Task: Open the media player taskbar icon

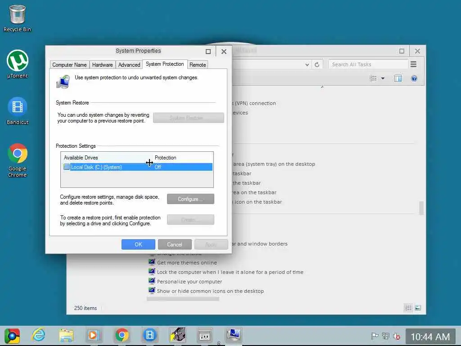Action: point(94,335)
